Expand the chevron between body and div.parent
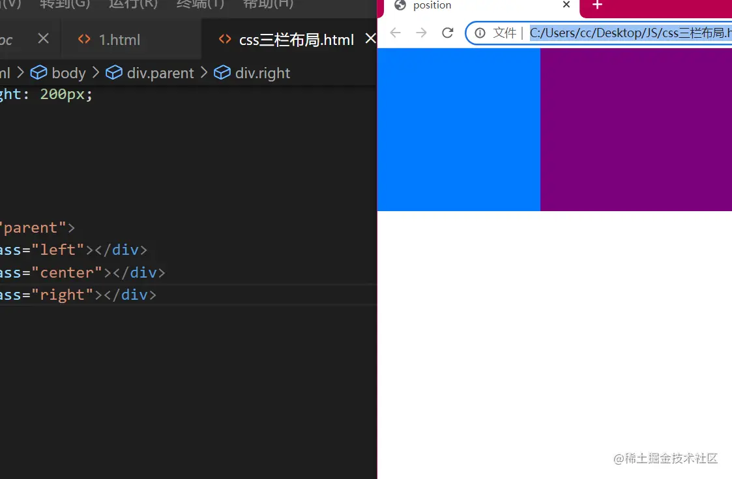Image resolution: width=732 pixels, height=479 pixels. pos(96,72)
